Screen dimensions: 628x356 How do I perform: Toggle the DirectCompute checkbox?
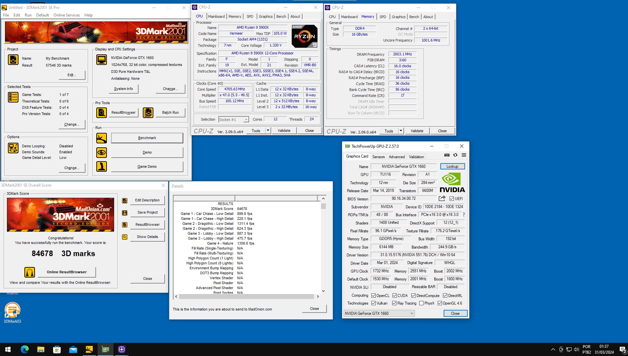(414, 296)
